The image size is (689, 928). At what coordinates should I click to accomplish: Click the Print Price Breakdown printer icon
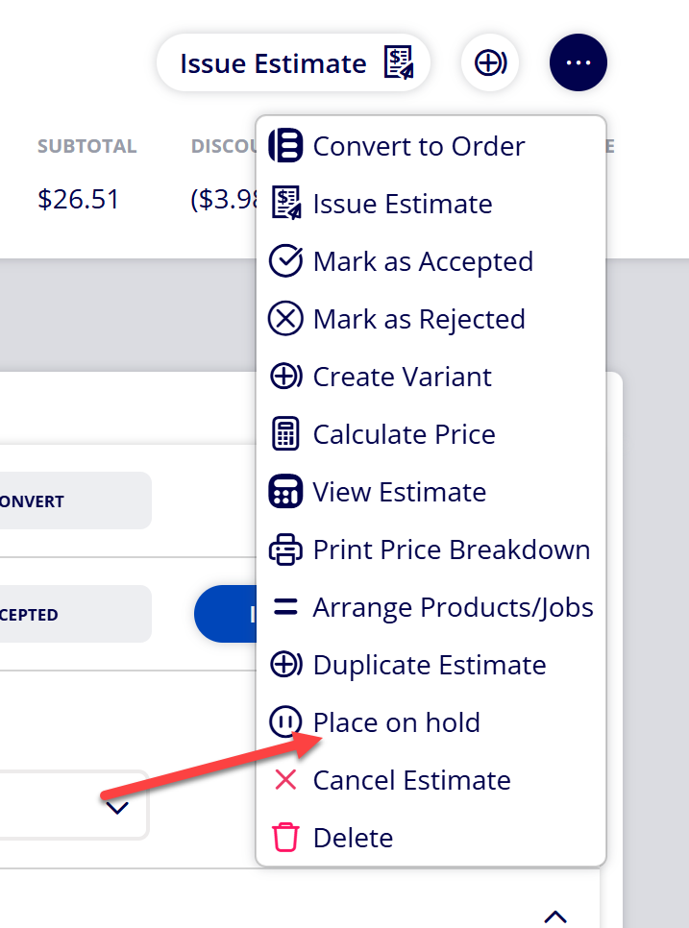[286, 549]
